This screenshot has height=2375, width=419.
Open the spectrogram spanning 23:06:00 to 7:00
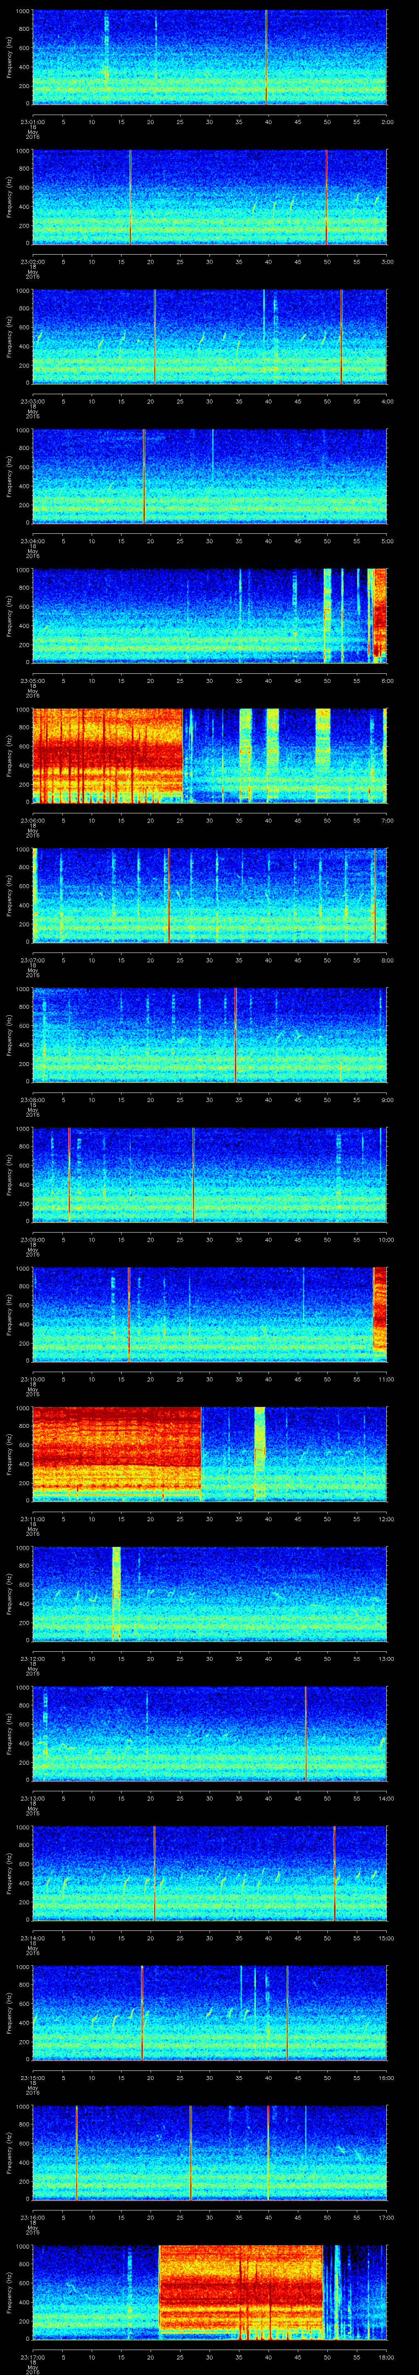click(210, 755)
